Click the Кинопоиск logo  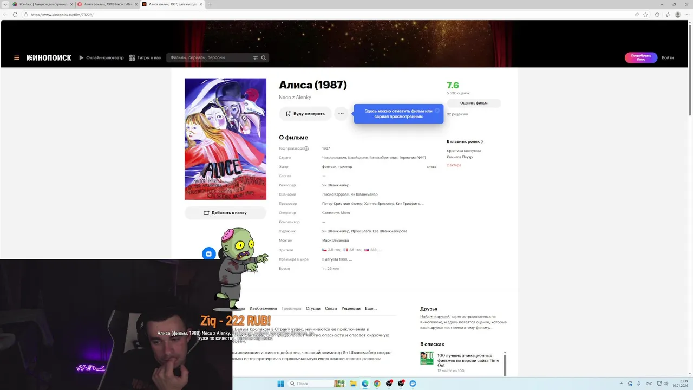[x=49, y=57]
